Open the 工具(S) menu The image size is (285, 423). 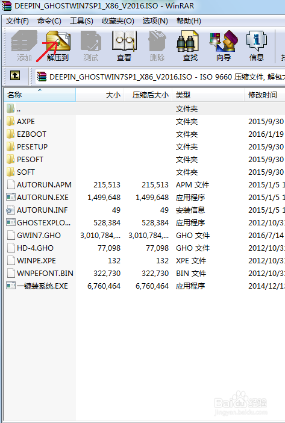coord(81,21)
